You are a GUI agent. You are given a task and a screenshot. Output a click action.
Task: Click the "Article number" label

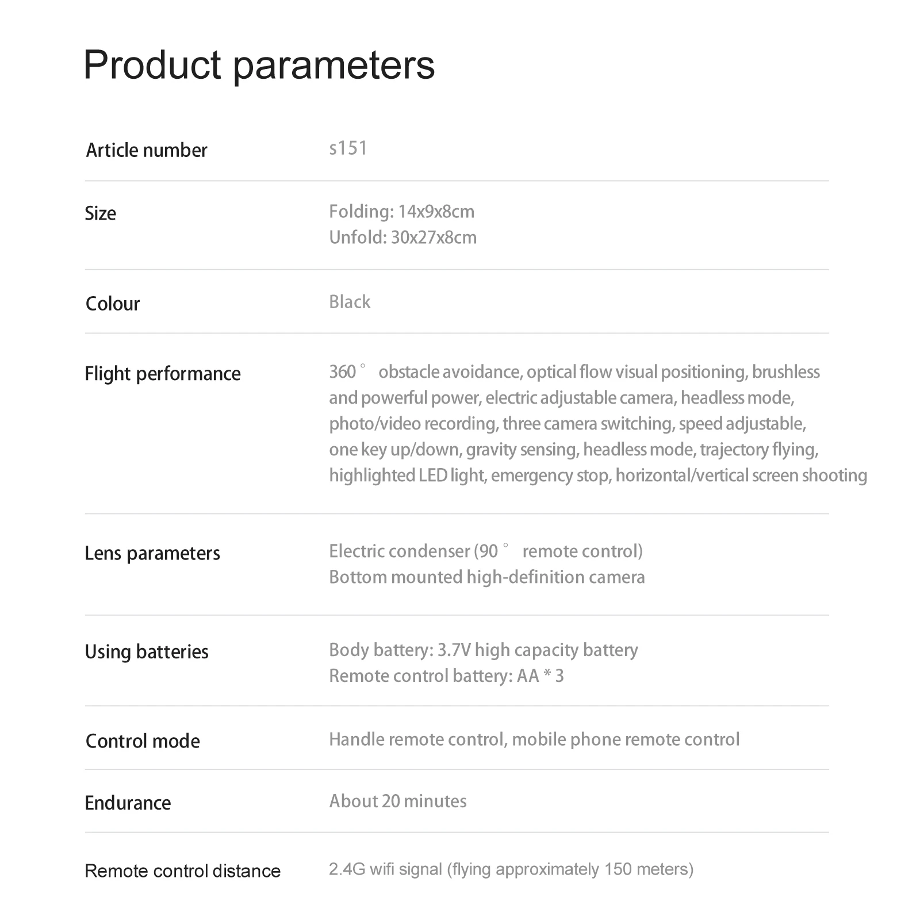pos(146,150)
